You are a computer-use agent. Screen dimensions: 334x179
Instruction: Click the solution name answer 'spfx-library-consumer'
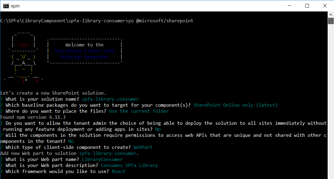pos(110,99)
